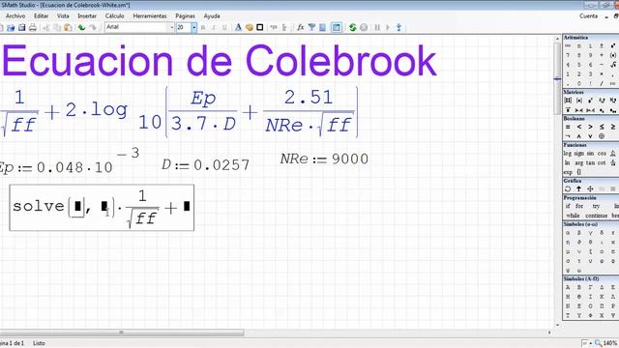Collapse the Funciones panel header
Image resolution: width=619 pixels, height=348 pixels.
591,145
